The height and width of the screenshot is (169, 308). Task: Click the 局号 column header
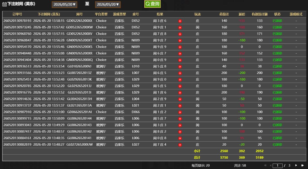tap(79, 14)
